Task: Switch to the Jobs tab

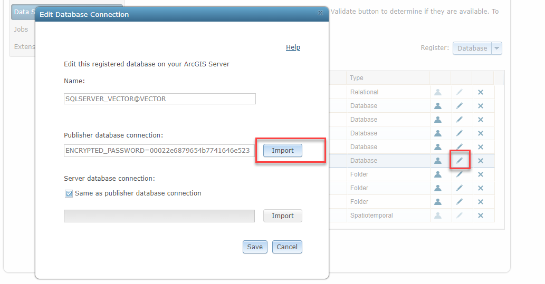Action: pos(21,30)
